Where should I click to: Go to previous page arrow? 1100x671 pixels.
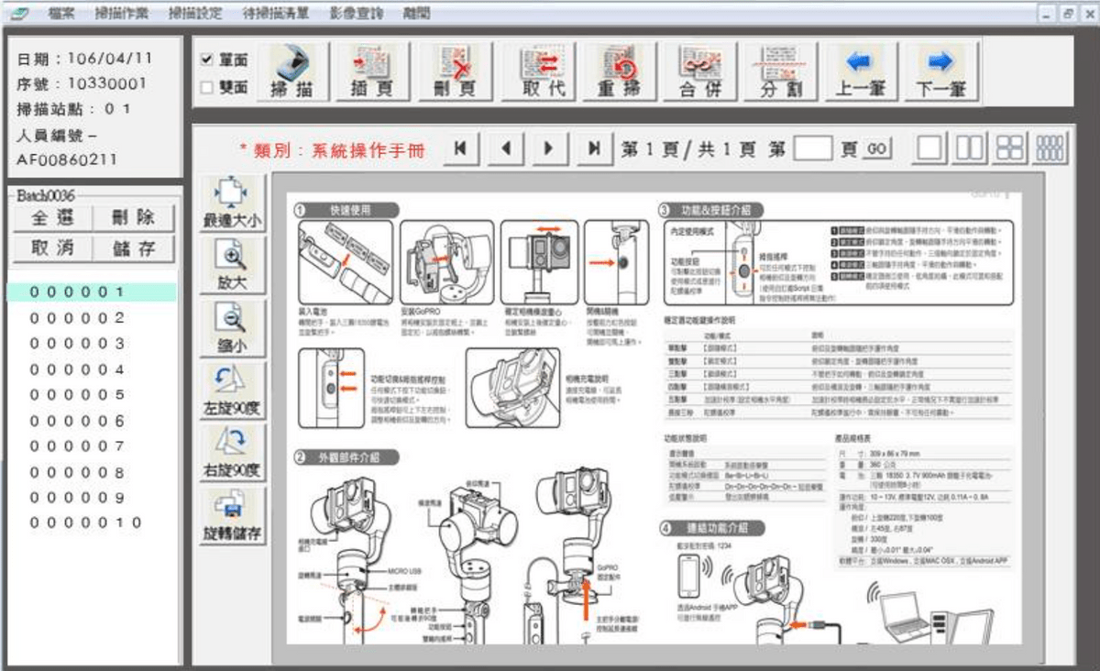point(505,148)
